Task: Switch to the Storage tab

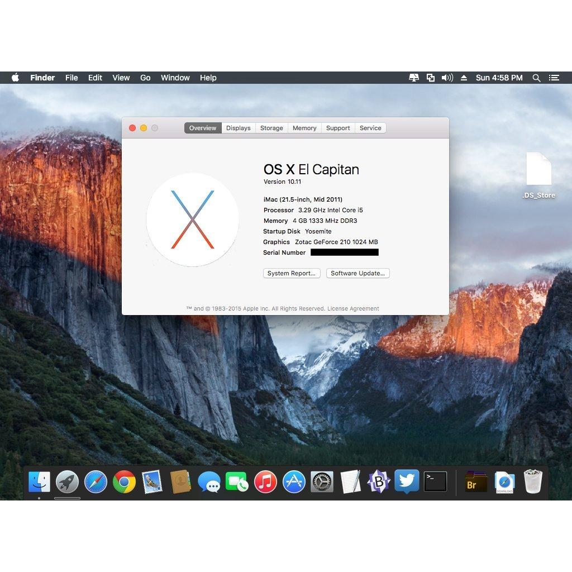Action: point(272,128)
